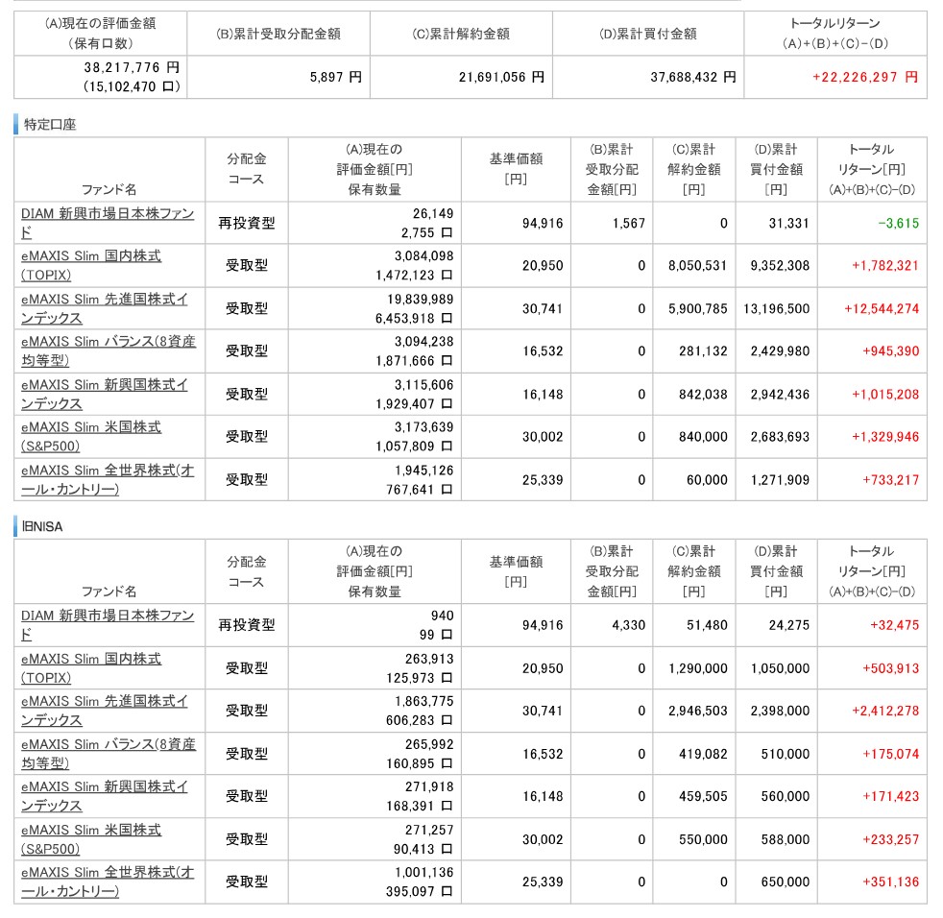
Task: Select cumulative redemption 21,691,056 円
Action: click(x=501, y=77)
